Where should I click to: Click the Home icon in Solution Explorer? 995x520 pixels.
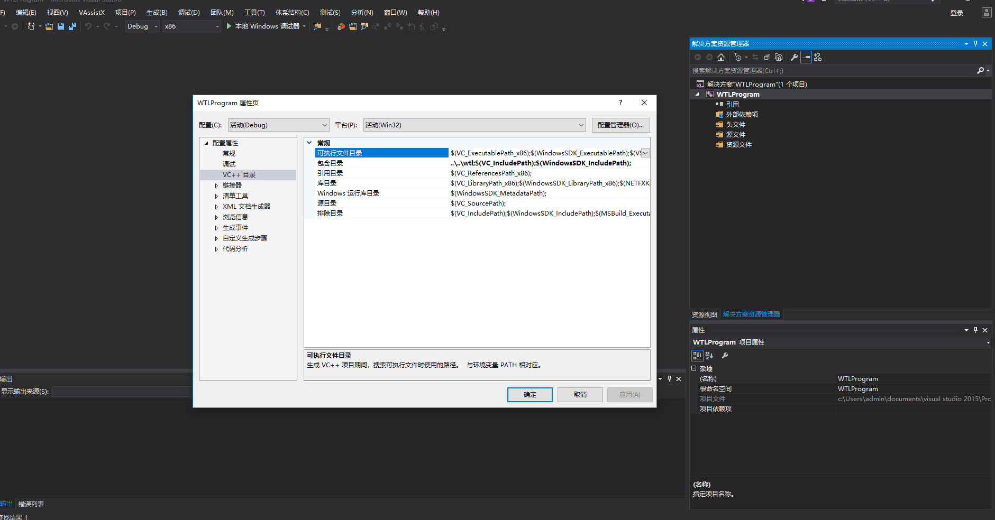(720, 57)
